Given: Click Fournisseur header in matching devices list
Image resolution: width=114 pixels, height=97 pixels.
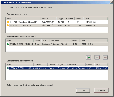Looking at the screenshot, I should (60, 40).
